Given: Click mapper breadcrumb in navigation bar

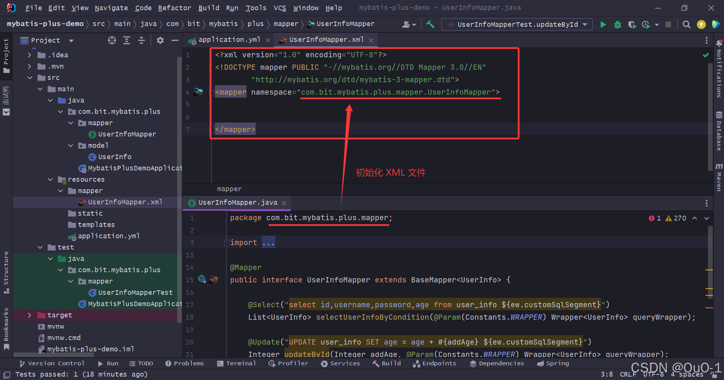Looking at the screenshot, I should [x=285, y=24].
